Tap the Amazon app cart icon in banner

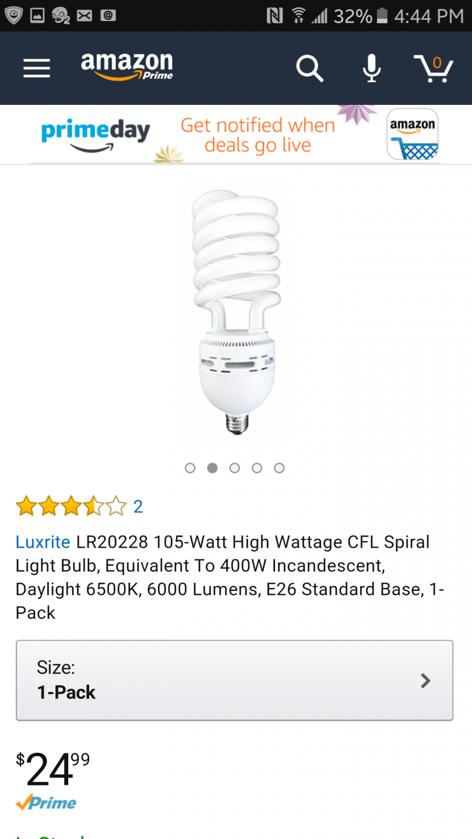pos(413,134)
